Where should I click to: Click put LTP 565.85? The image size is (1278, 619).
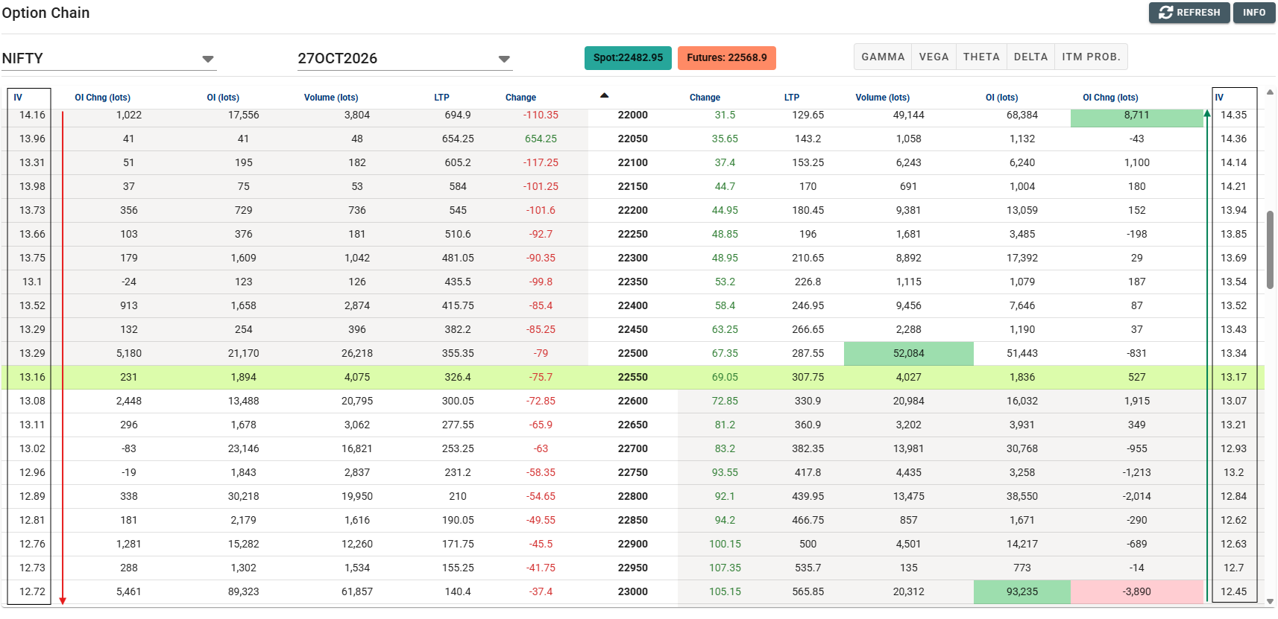(x=808, y=591)
